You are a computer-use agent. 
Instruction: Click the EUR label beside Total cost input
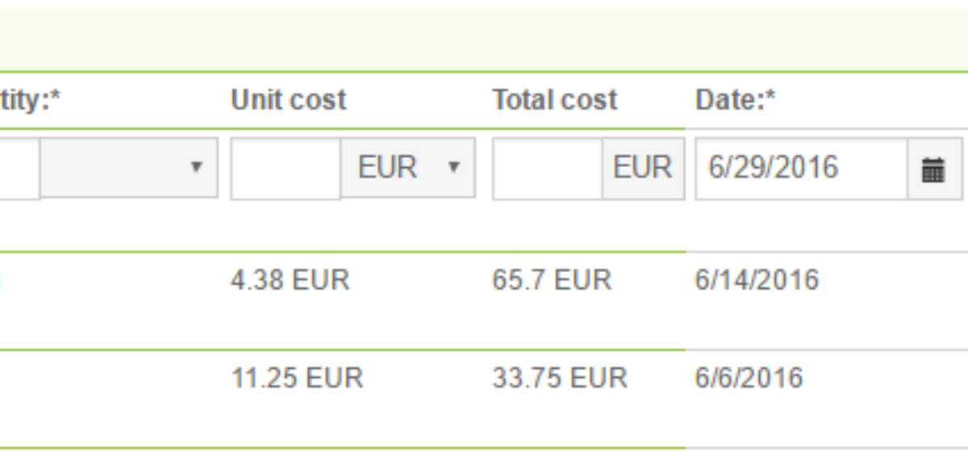(643, 168)
